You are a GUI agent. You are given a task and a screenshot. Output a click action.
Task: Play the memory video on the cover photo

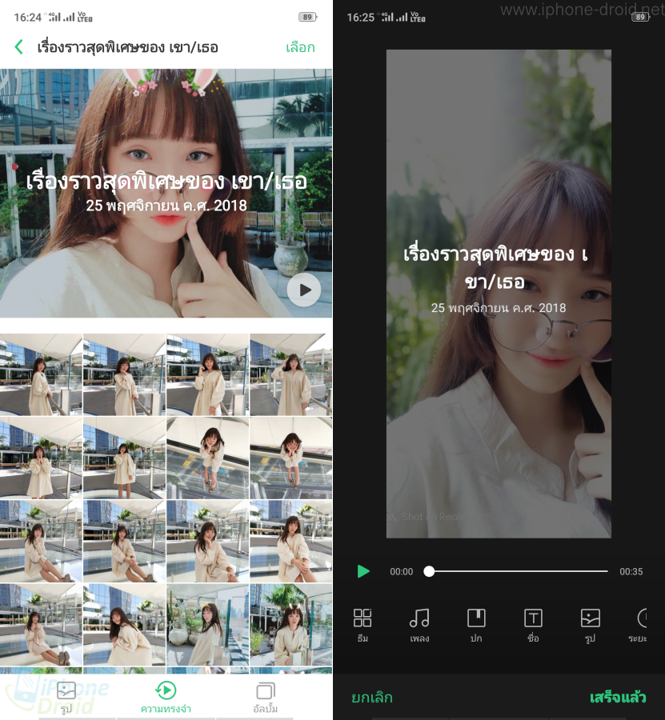(x=303, y=290)
